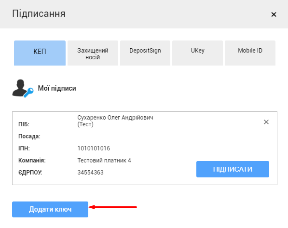Click the Мої підписи heading
This screenshot has width=288, height=228.
57,88
